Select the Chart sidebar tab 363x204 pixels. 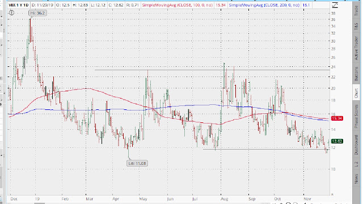pos(356,92)
